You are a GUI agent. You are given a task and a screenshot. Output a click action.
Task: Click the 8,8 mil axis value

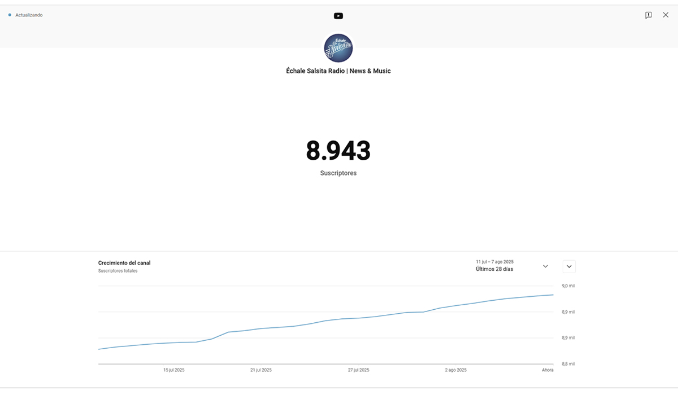point(568,364)
